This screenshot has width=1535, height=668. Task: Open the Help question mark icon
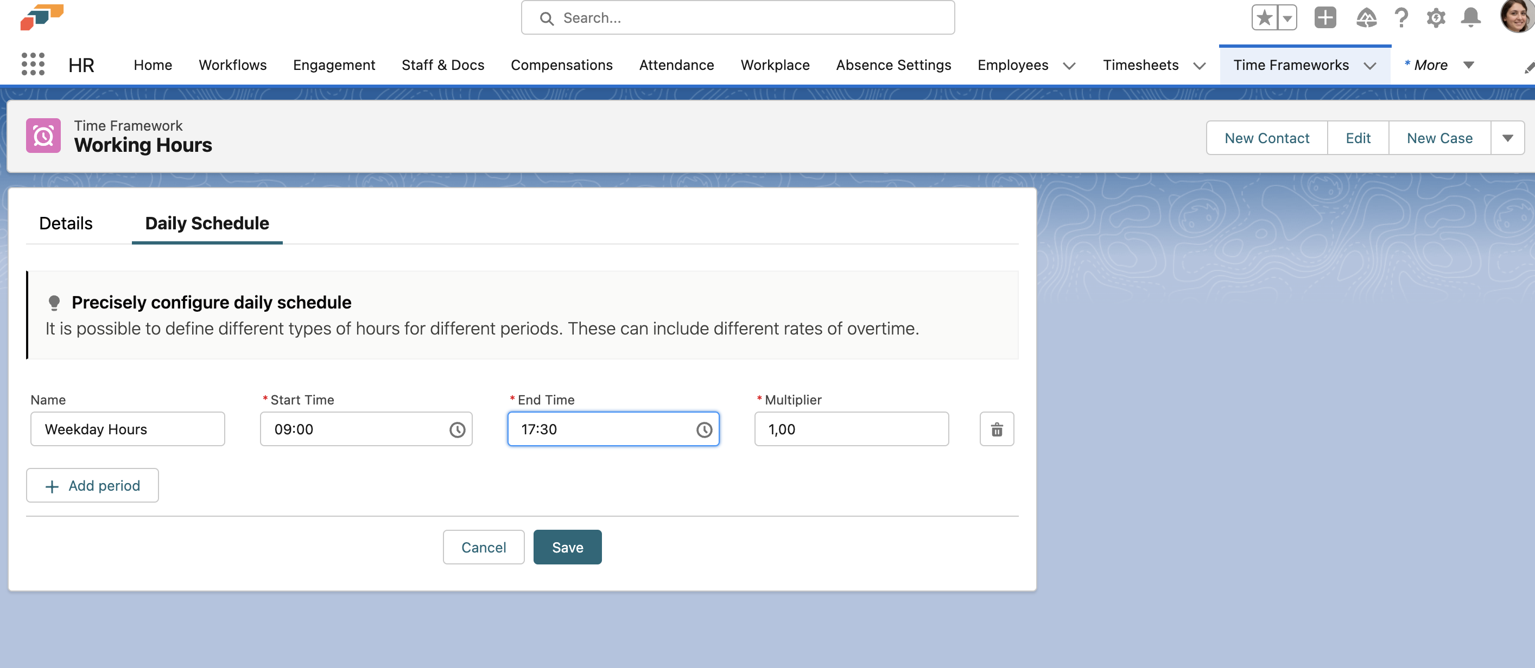[1401, 18]
